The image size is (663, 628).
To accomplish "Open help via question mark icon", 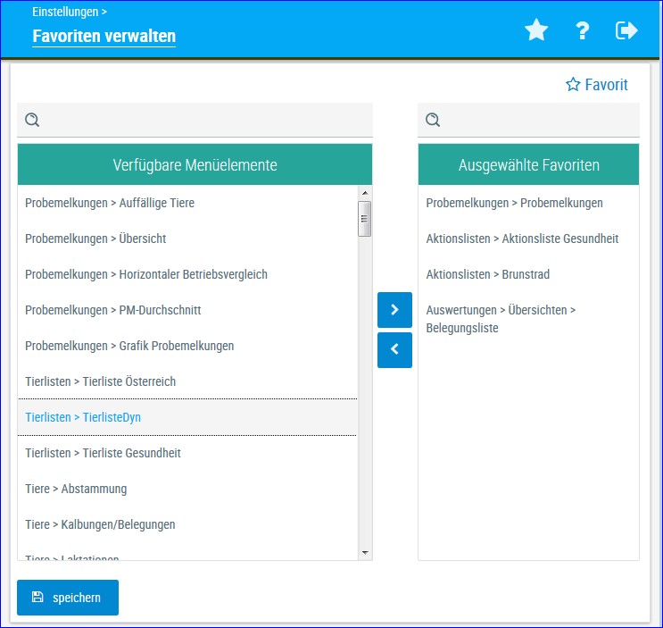I will click(583, 31).
